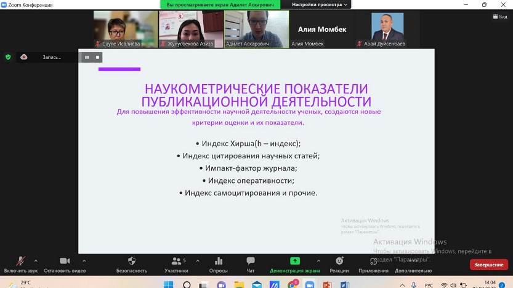This screenshot has height=288, width=513.
Task: Switch the layout with Вид button
Action: [499, 17]
